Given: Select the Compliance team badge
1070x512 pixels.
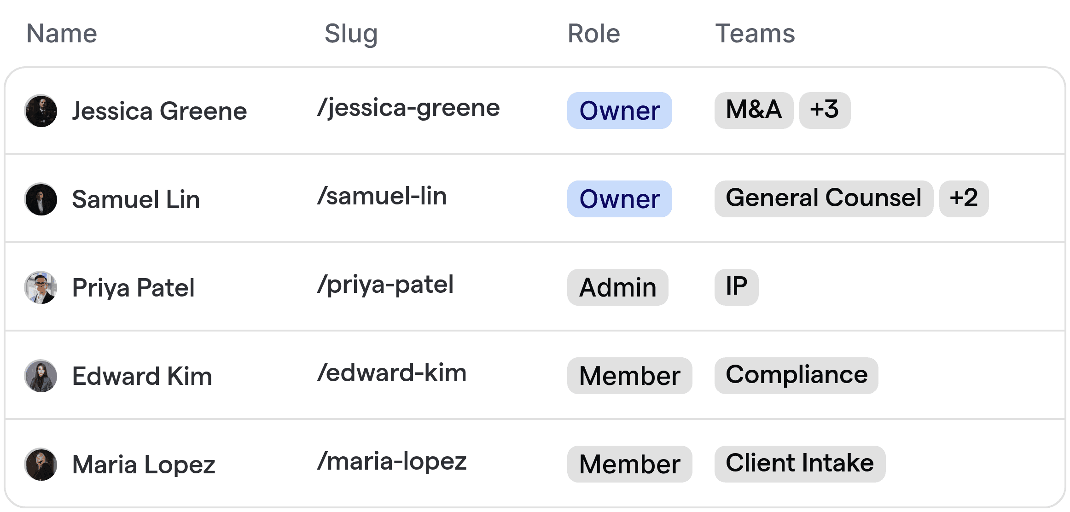Looking at the screenshot, I should (x=796, y=375).
